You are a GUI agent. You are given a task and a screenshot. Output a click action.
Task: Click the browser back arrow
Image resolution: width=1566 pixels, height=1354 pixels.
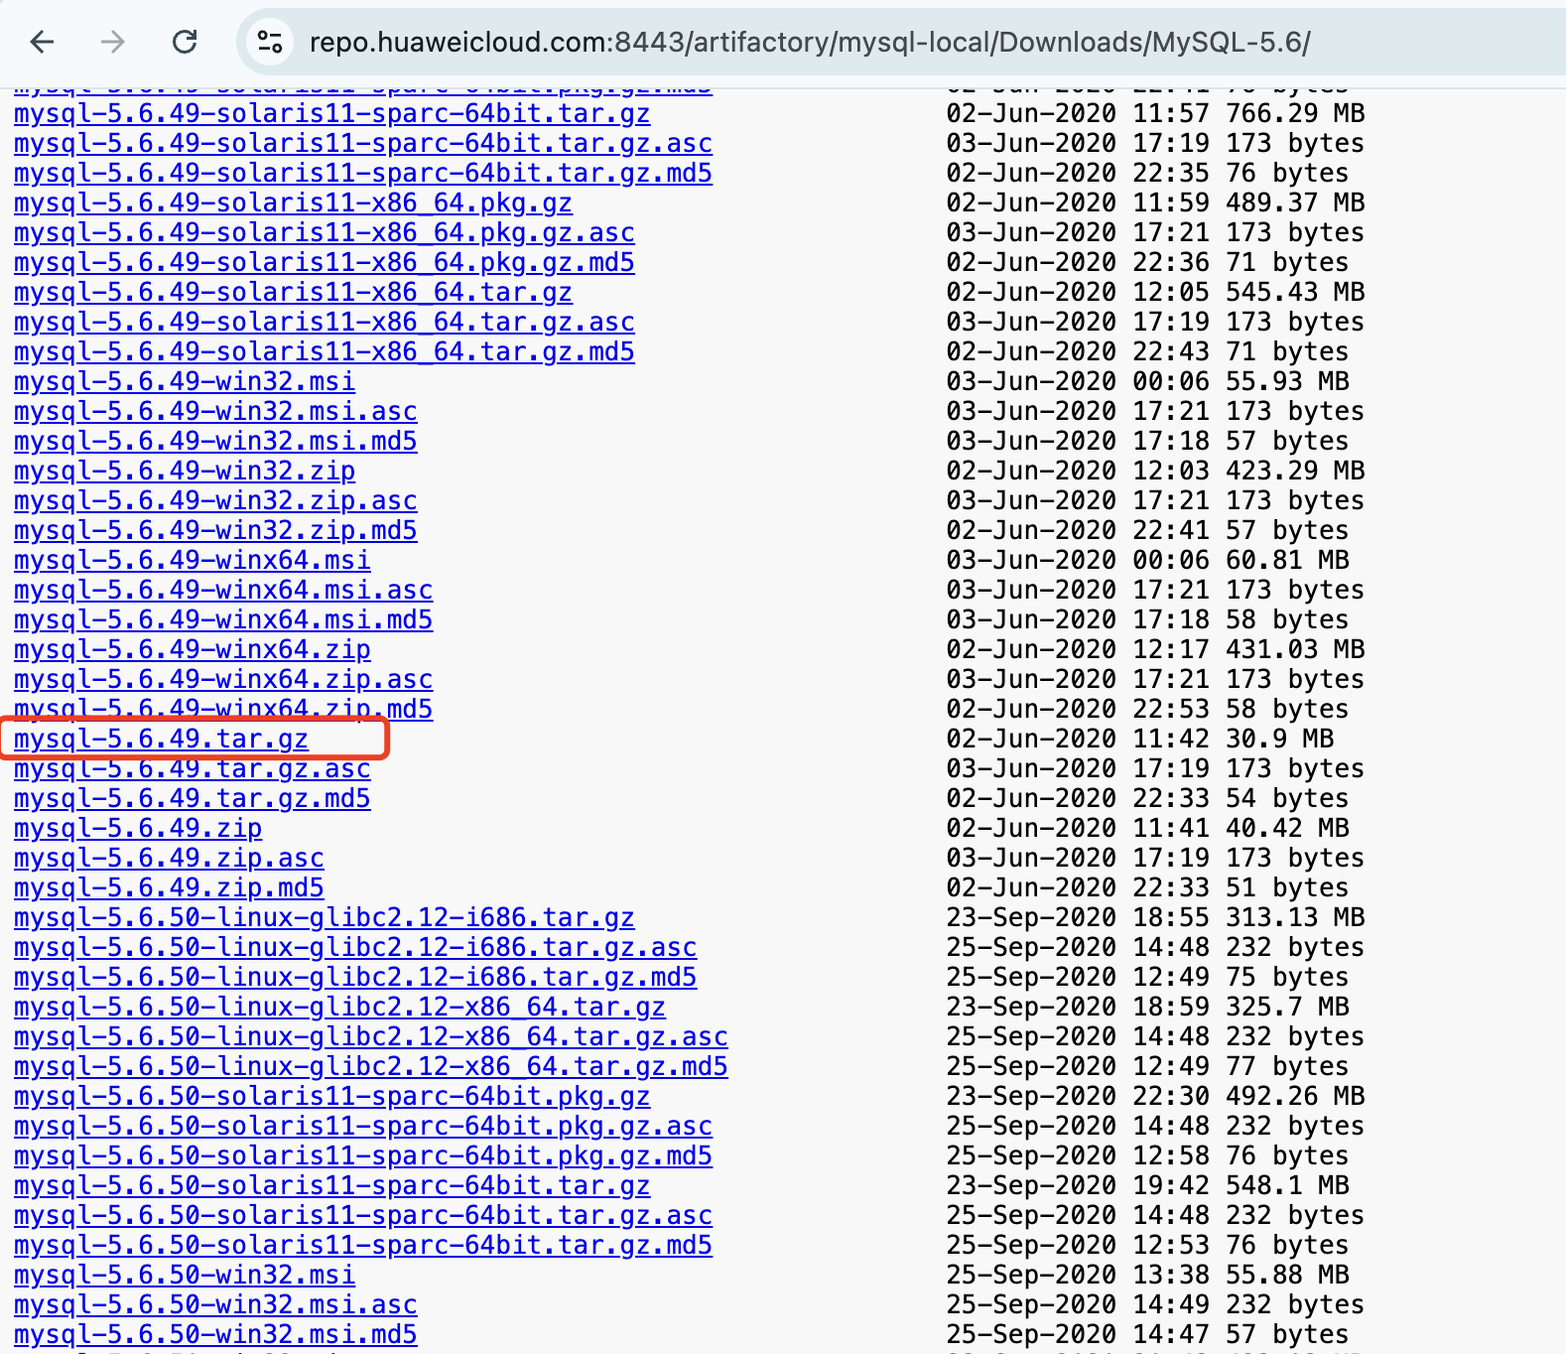pos(43,42)
